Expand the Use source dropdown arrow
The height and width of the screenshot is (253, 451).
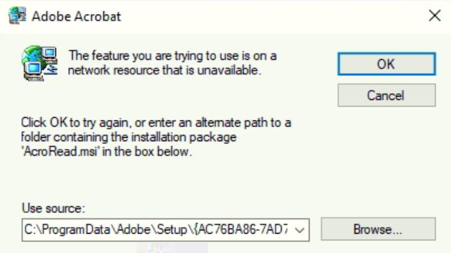300,230
